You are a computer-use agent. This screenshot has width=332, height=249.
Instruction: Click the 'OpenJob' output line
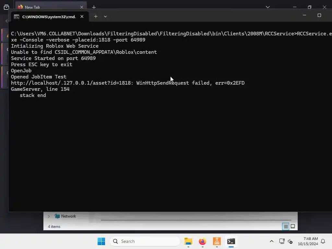pos(21,70)
